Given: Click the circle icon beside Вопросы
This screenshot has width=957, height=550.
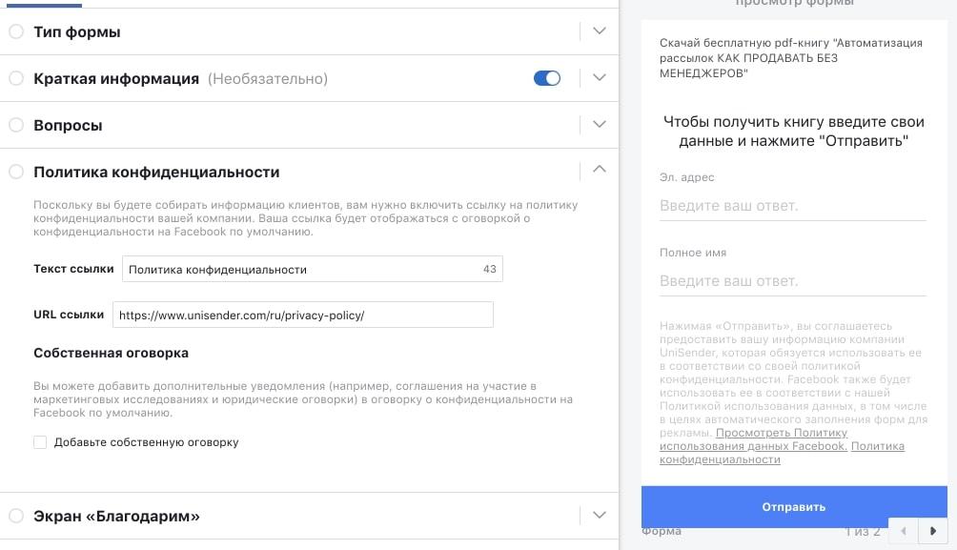Looking at the screenshot, I should pyautogui.click(x=16, y=125).
